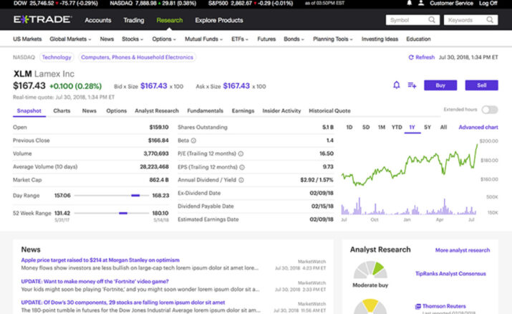Screen dimensions: 512x314
Task: Focus the Keywords search field
Action: point(471,20)
